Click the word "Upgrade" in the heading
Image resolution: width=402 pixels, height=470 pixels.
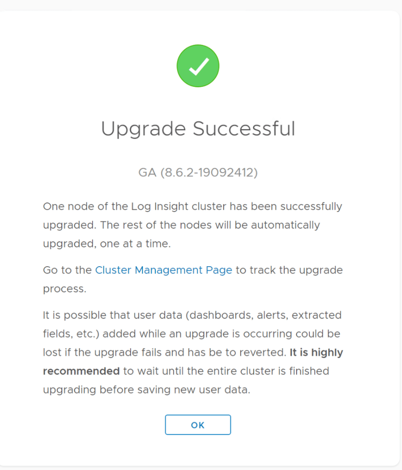143,129
